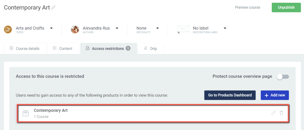Edit the Contemporary Art product
The height and width of the screenshot is (130, 304).
coord(273,113)
